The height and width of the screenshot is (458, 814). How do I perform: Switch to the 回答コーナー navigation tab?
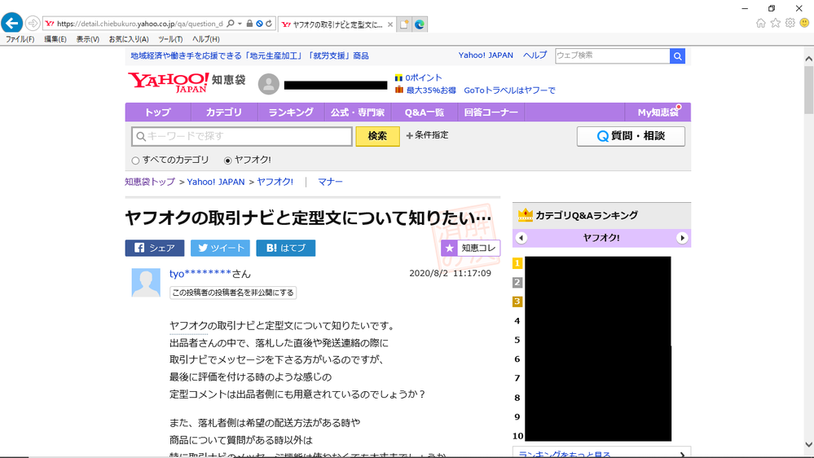(x=491, y=112)
